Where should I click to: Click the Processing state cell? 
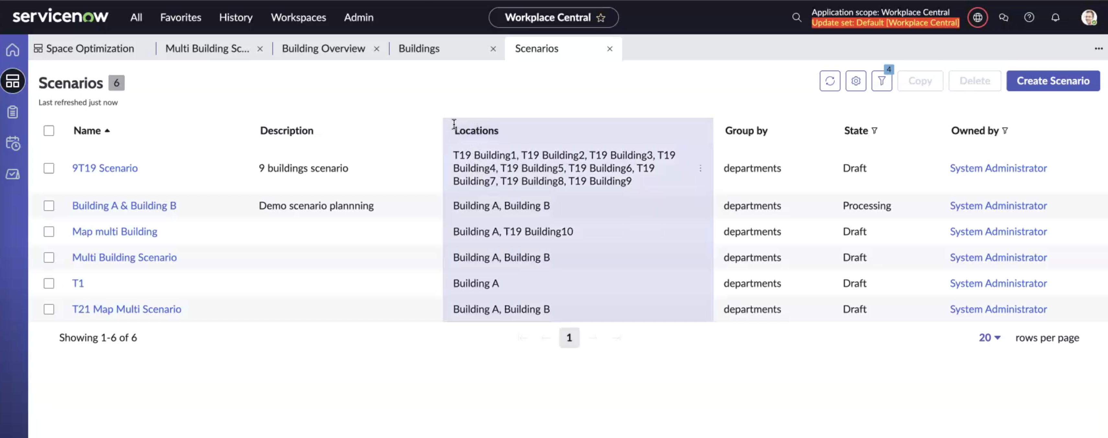point(866,206)
